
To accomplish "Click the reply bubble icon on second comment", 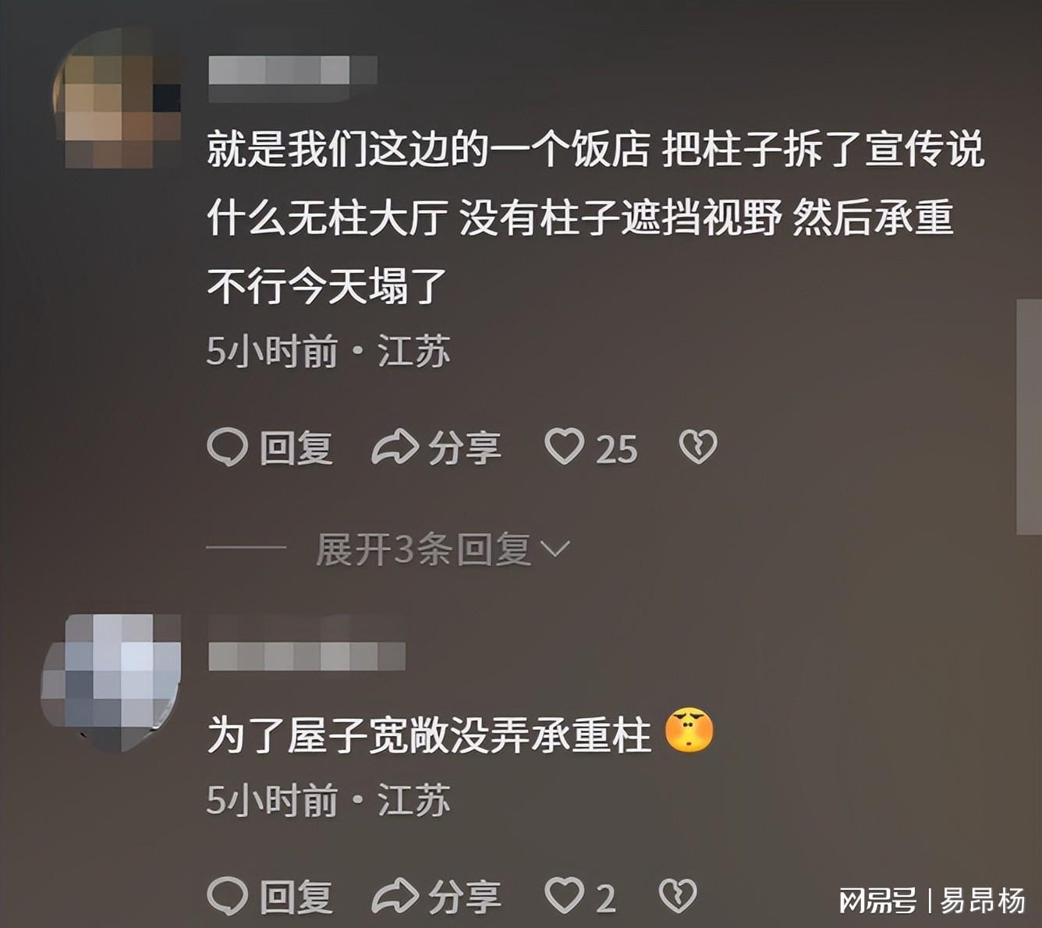I will [227, 895].
